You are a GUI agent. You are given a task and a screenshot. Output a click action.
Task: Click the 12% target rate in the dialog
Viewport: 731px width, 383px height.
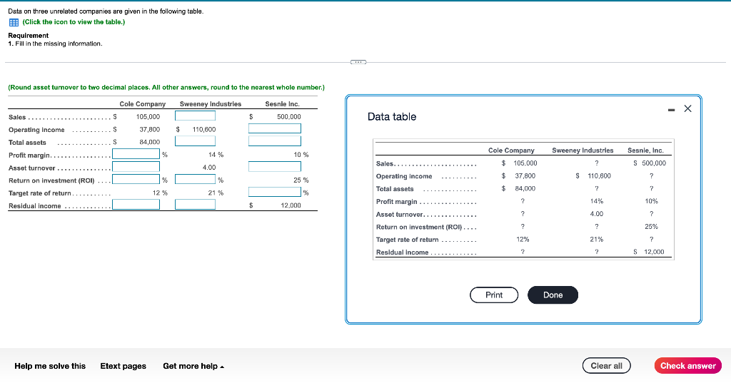click(x=523, y=239)
